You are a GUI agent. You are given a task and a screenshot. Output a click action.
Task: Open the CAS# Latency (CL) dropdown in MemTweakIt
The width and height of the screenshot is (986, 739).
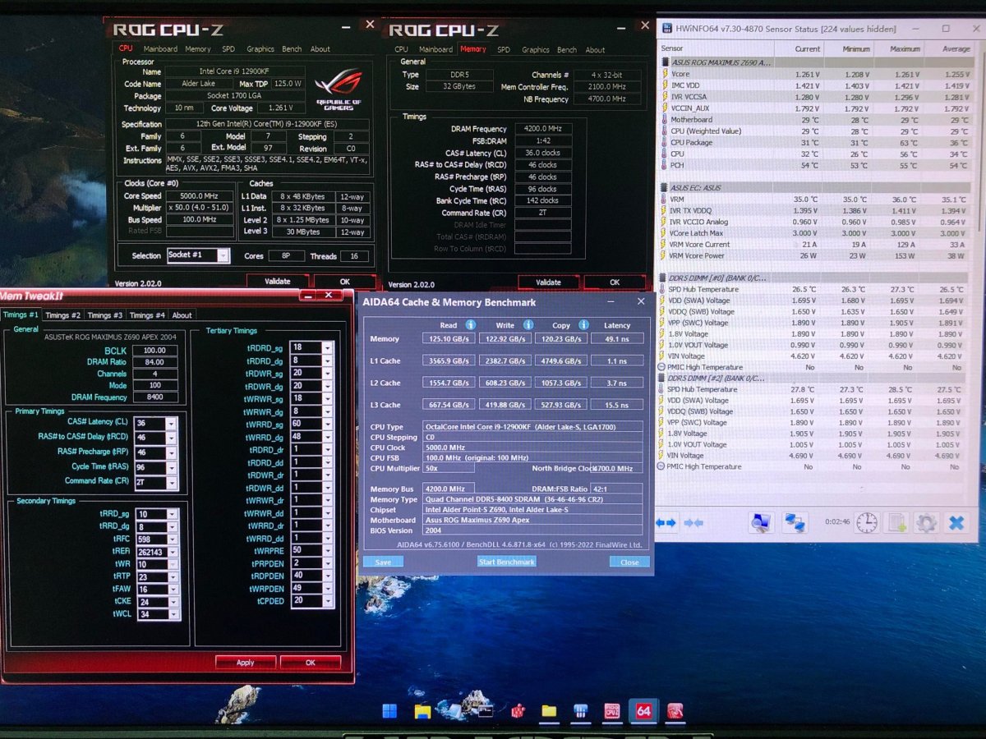coord(171,424)
